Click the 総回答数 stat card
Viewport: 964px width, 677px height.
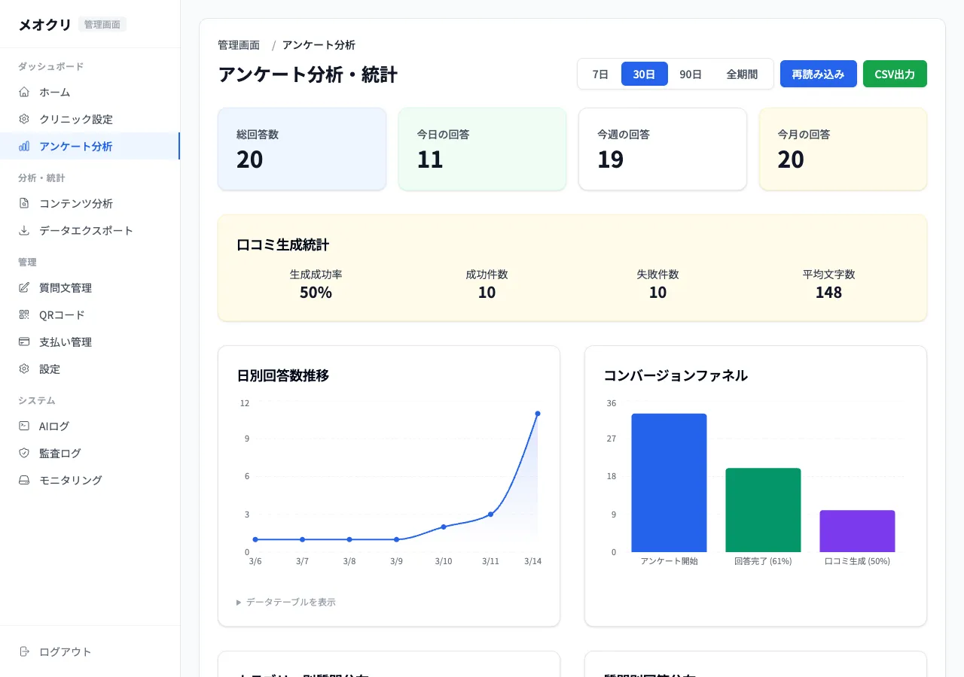pos(302,149)
